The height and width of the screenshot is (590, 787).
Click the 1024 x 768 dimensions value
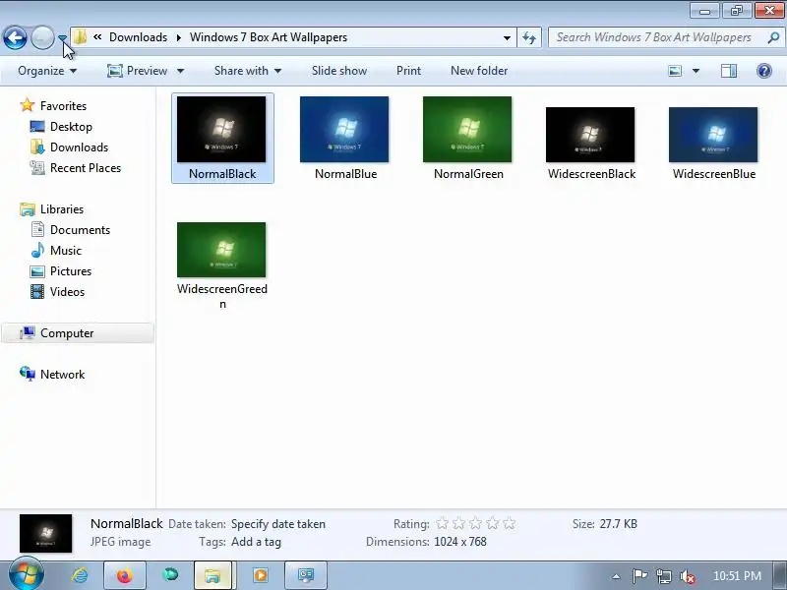point(460,542)
